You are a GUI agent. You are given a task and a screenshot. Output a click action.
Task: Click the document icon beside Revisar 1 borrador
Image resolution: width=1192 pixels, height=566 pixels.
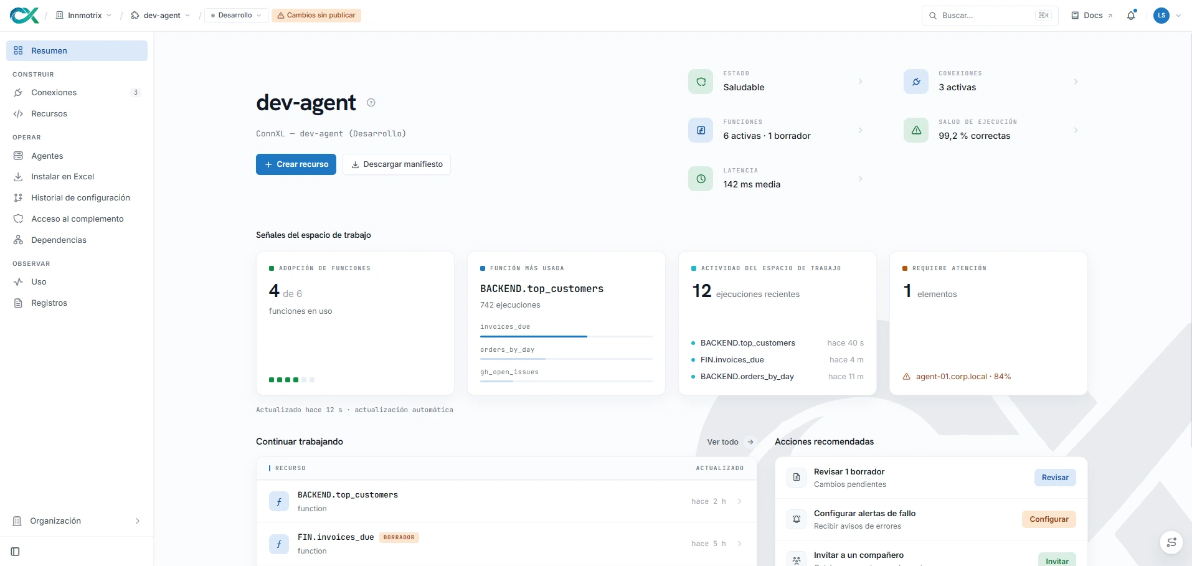pyautogui.click(x=797, y=478)
